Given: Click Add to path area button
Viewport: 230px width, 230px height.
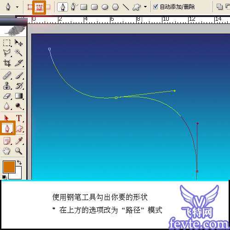Looking at the screenshot, I should point(219,7).
